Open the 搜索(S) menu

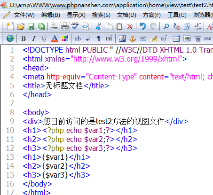pos(101,15)
